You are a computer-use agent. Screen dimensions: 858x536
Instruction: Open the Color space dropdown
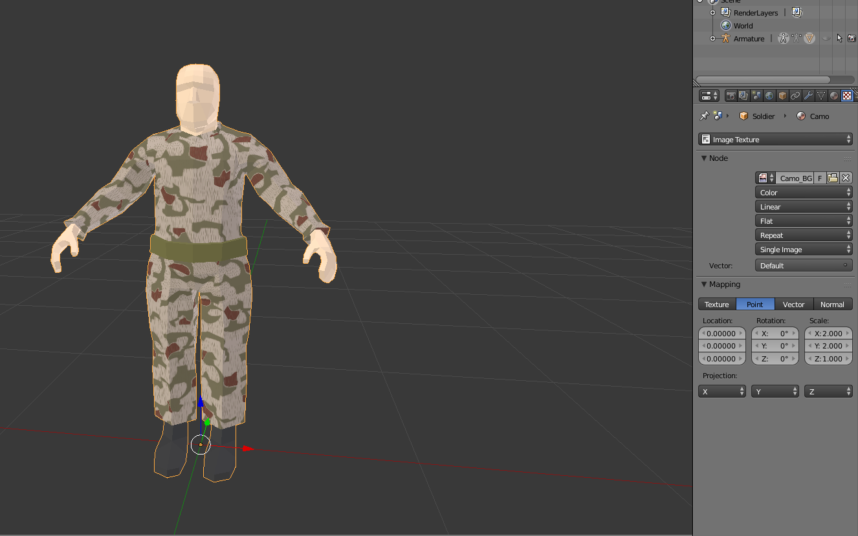pyautogui.click(x=804, y=193)
